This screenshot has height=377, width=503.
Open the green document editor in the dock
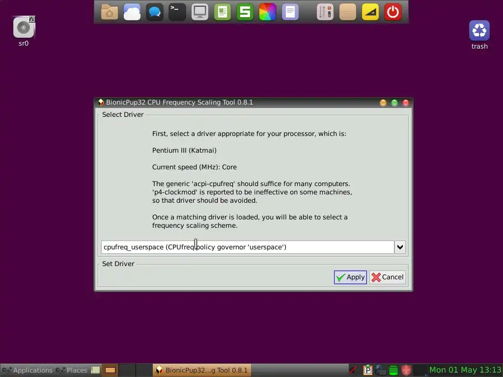coord(223,12)
